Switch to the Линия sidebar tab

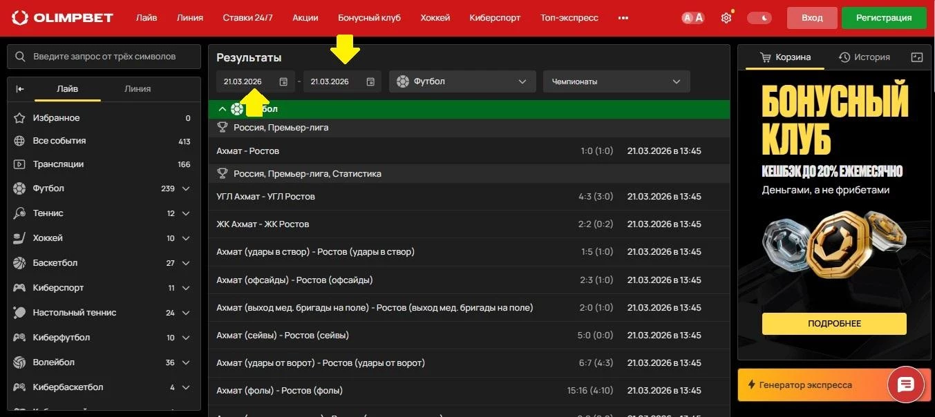(x=138, y=89)
